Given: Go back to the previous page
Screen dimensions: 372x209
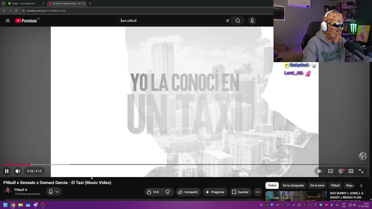Looking at the screenshot, I should point(4,11).
